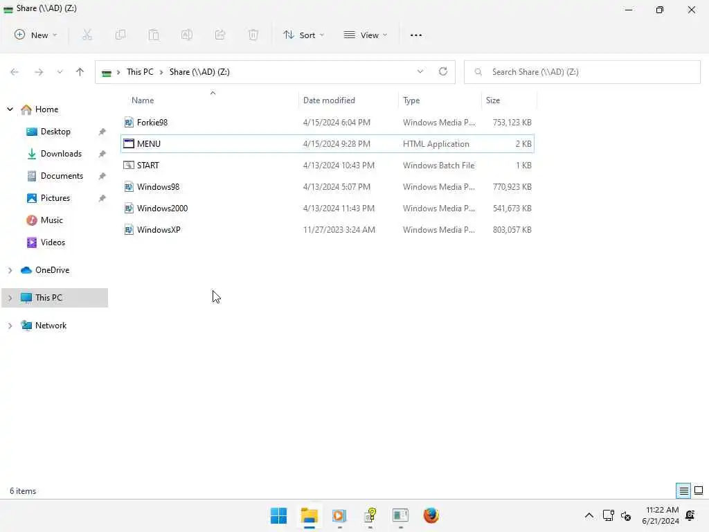Click Share (\\AD) (Z:) breadcrumb segment
Viewport: 709px width, 532px height.
click(x=199, y=72)
